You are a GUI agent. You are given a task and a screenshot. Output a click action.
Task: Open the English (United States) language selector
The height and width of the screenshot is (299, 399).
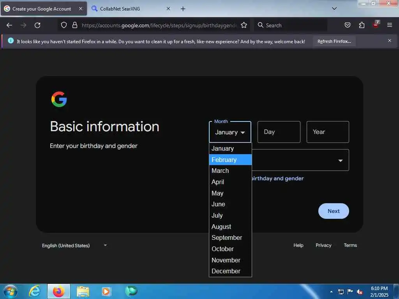[74, 246]
